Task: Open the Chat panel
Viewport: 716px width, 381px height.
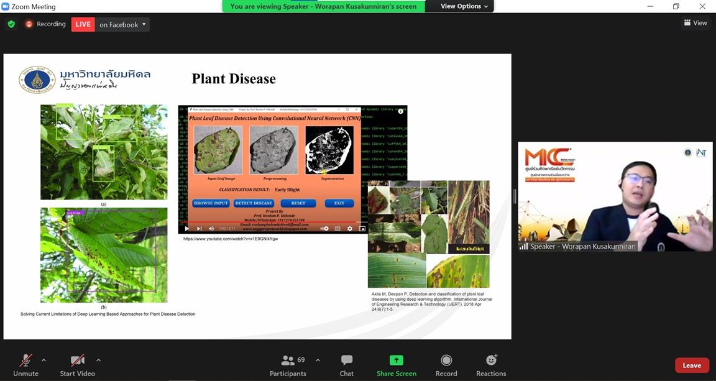Action: [346, 365]
